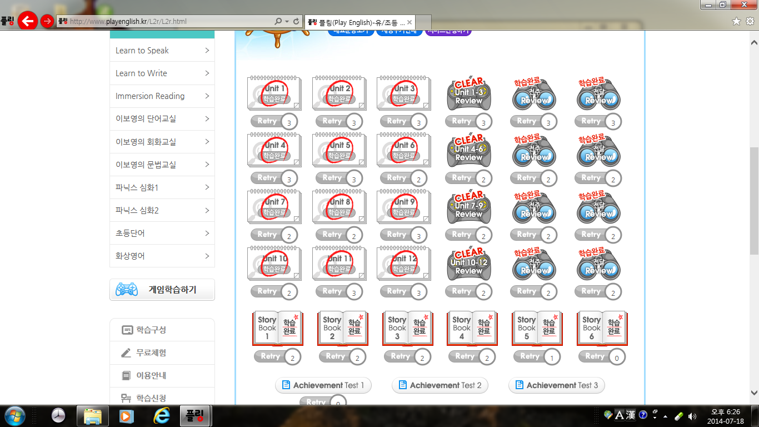This screenshot has width=759, height=427.
Task: Click the 게임학습하기 button
Action: 162,290
